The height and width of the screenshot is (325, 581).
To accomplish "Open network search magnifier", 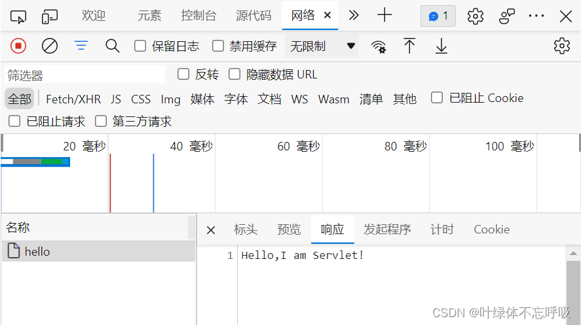I will [x=112, y=46].
